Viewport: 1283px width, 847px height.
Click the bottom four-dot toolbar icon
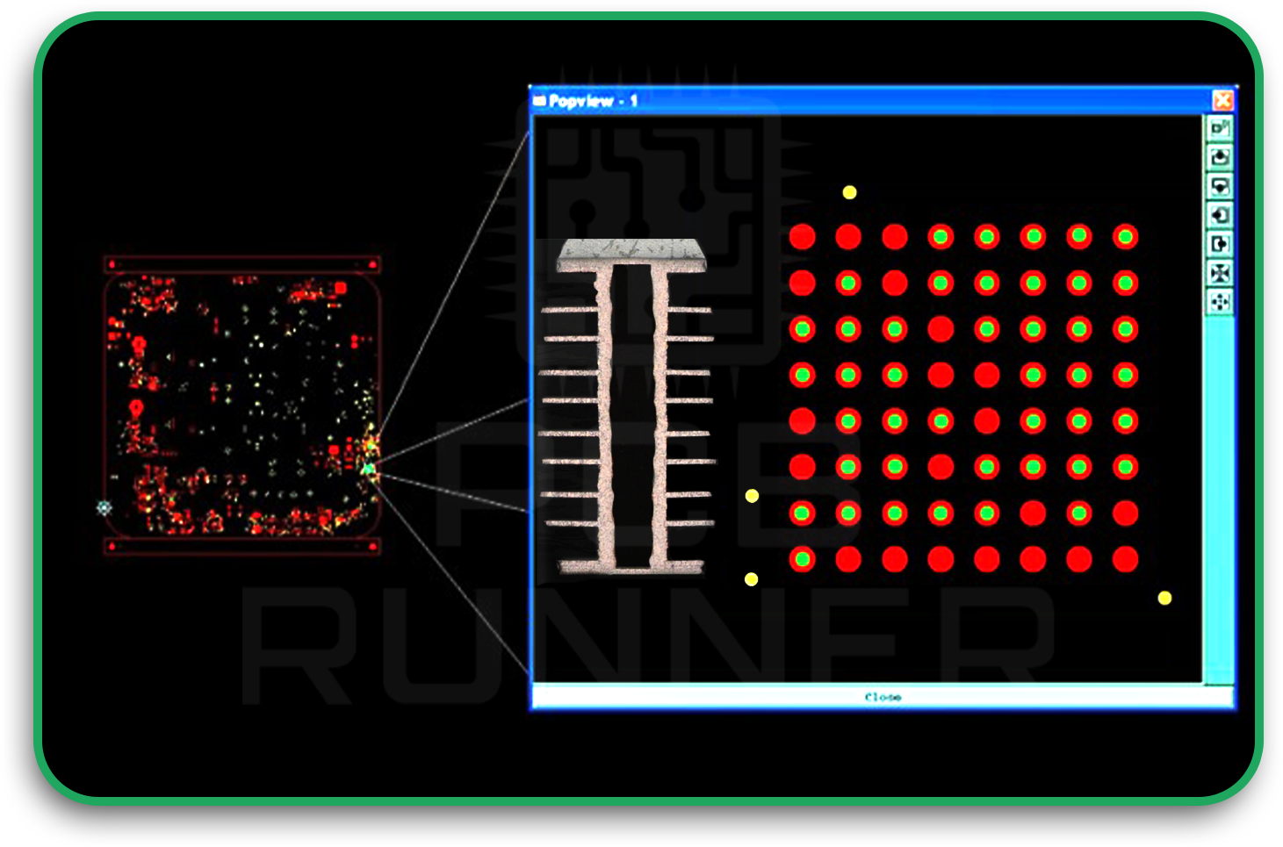(1220, 303)
